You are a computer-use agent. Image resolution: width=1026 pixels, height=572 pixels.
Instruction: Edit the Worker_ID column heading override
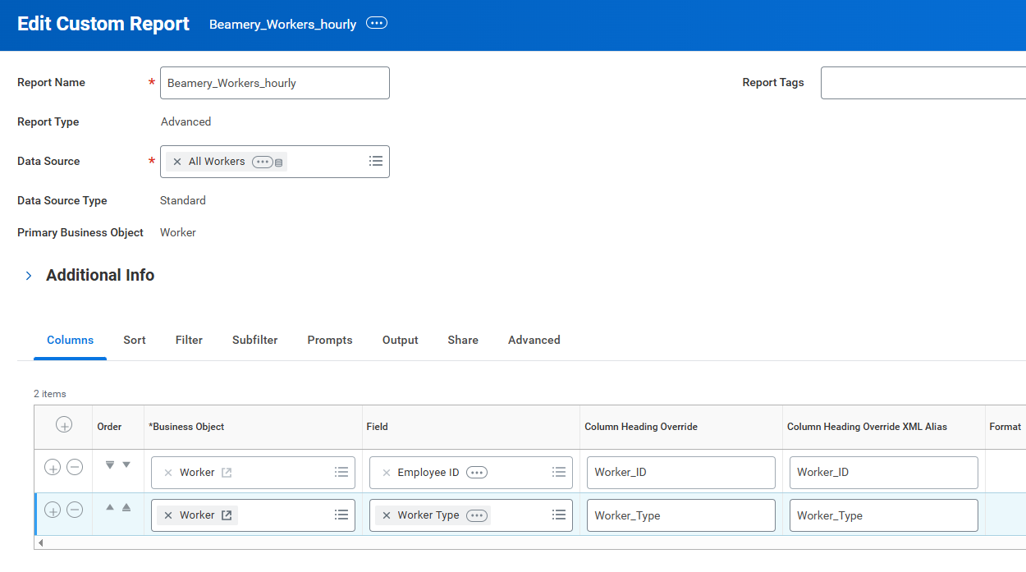(x=680, y=473)
